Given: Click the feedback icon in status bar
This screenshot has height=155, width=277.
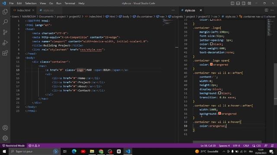Looking at the screenshot, I should tap(266, 146).
